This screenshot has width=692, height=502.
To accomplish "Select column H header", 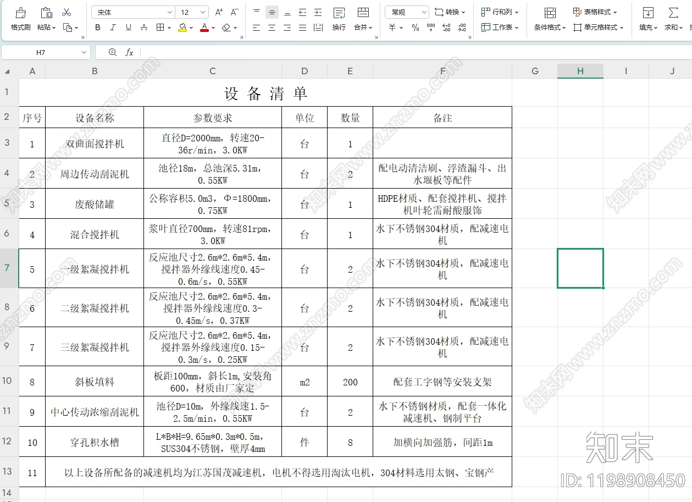I will click(x=580, y=71).
